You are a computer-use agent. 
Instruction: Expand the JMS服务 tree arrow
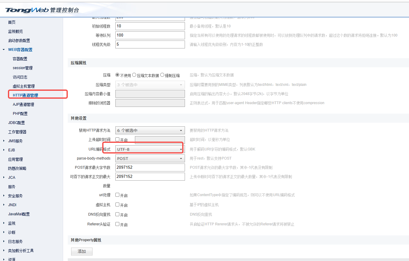[x=4, y=141]
